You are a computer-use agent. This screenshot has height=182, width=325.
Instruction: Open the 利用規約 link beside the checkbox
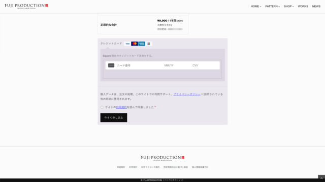[121, 107]
